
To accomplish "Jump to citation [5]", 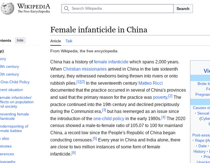I will (95, 138).
